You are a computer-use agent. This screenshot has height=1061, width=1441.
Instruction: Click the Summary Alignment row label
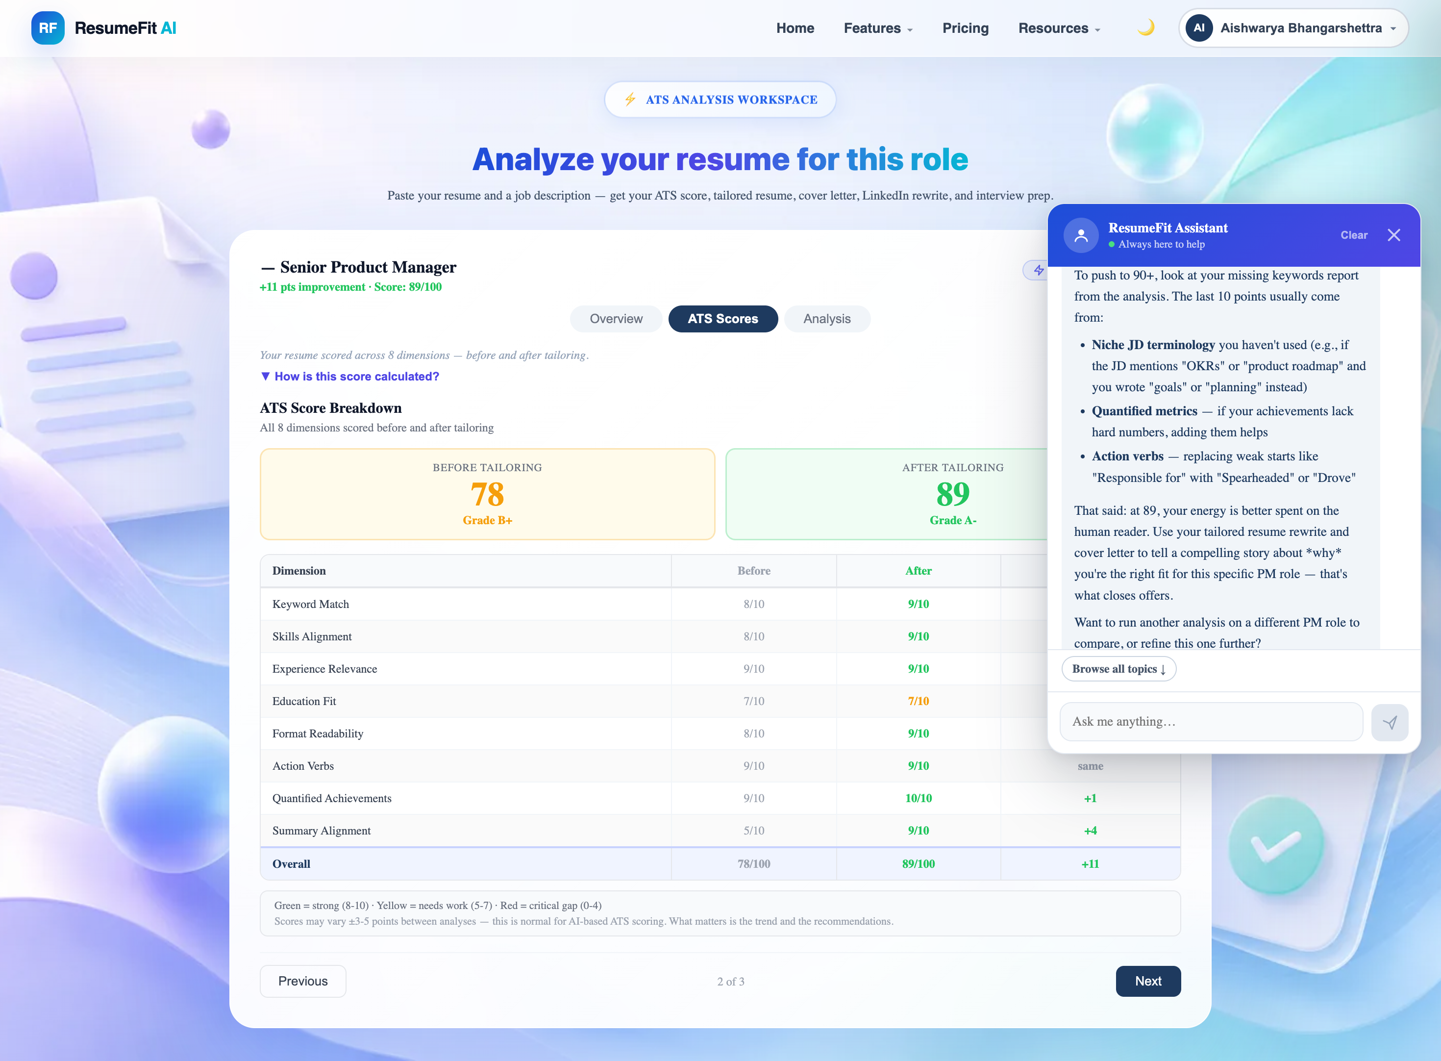(322, 831)
